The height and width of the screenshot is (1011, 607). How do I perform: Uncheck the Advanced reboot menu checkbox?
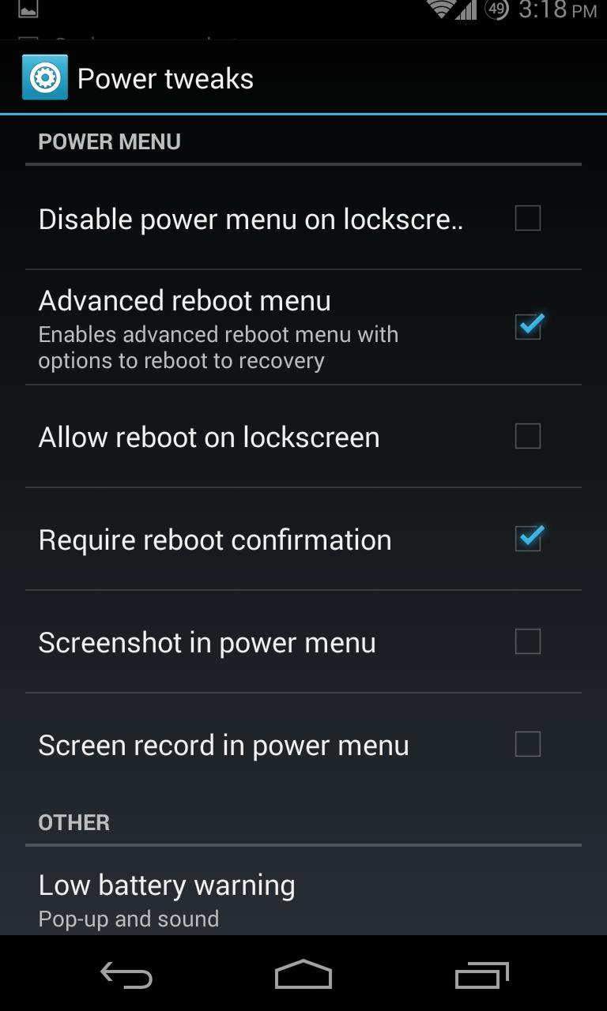(x=528, y=325)
